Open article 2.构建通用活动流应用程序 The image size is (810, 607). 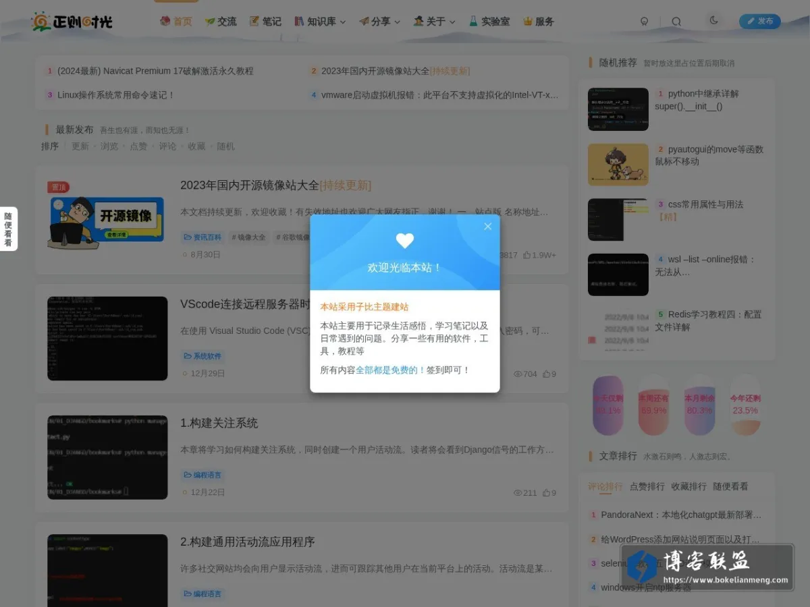(248, 542)
